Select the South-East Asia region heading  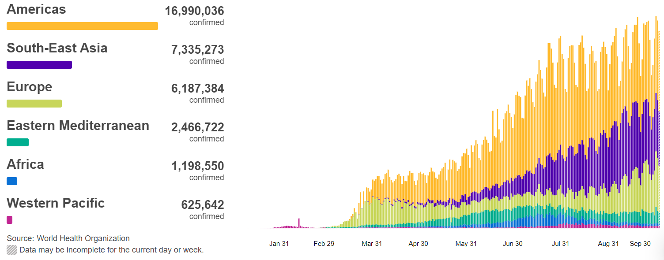(x=57, y=48)
